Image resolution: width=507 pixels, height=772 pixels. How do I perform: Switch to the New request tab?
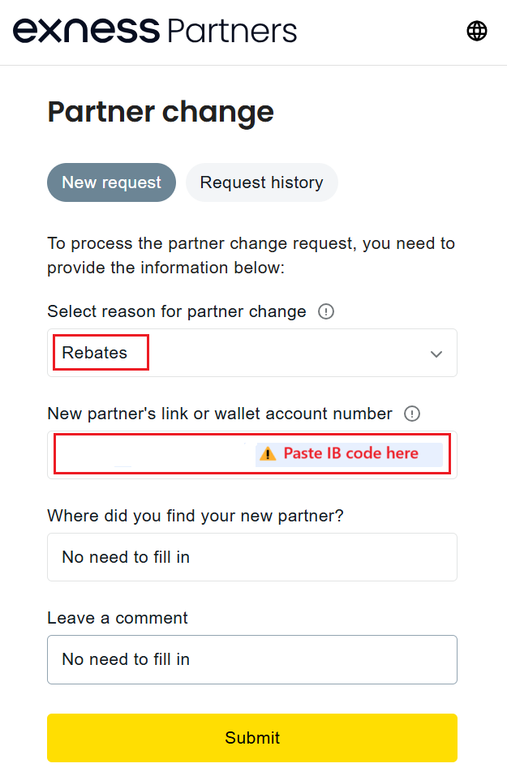(x=111, y=182)
